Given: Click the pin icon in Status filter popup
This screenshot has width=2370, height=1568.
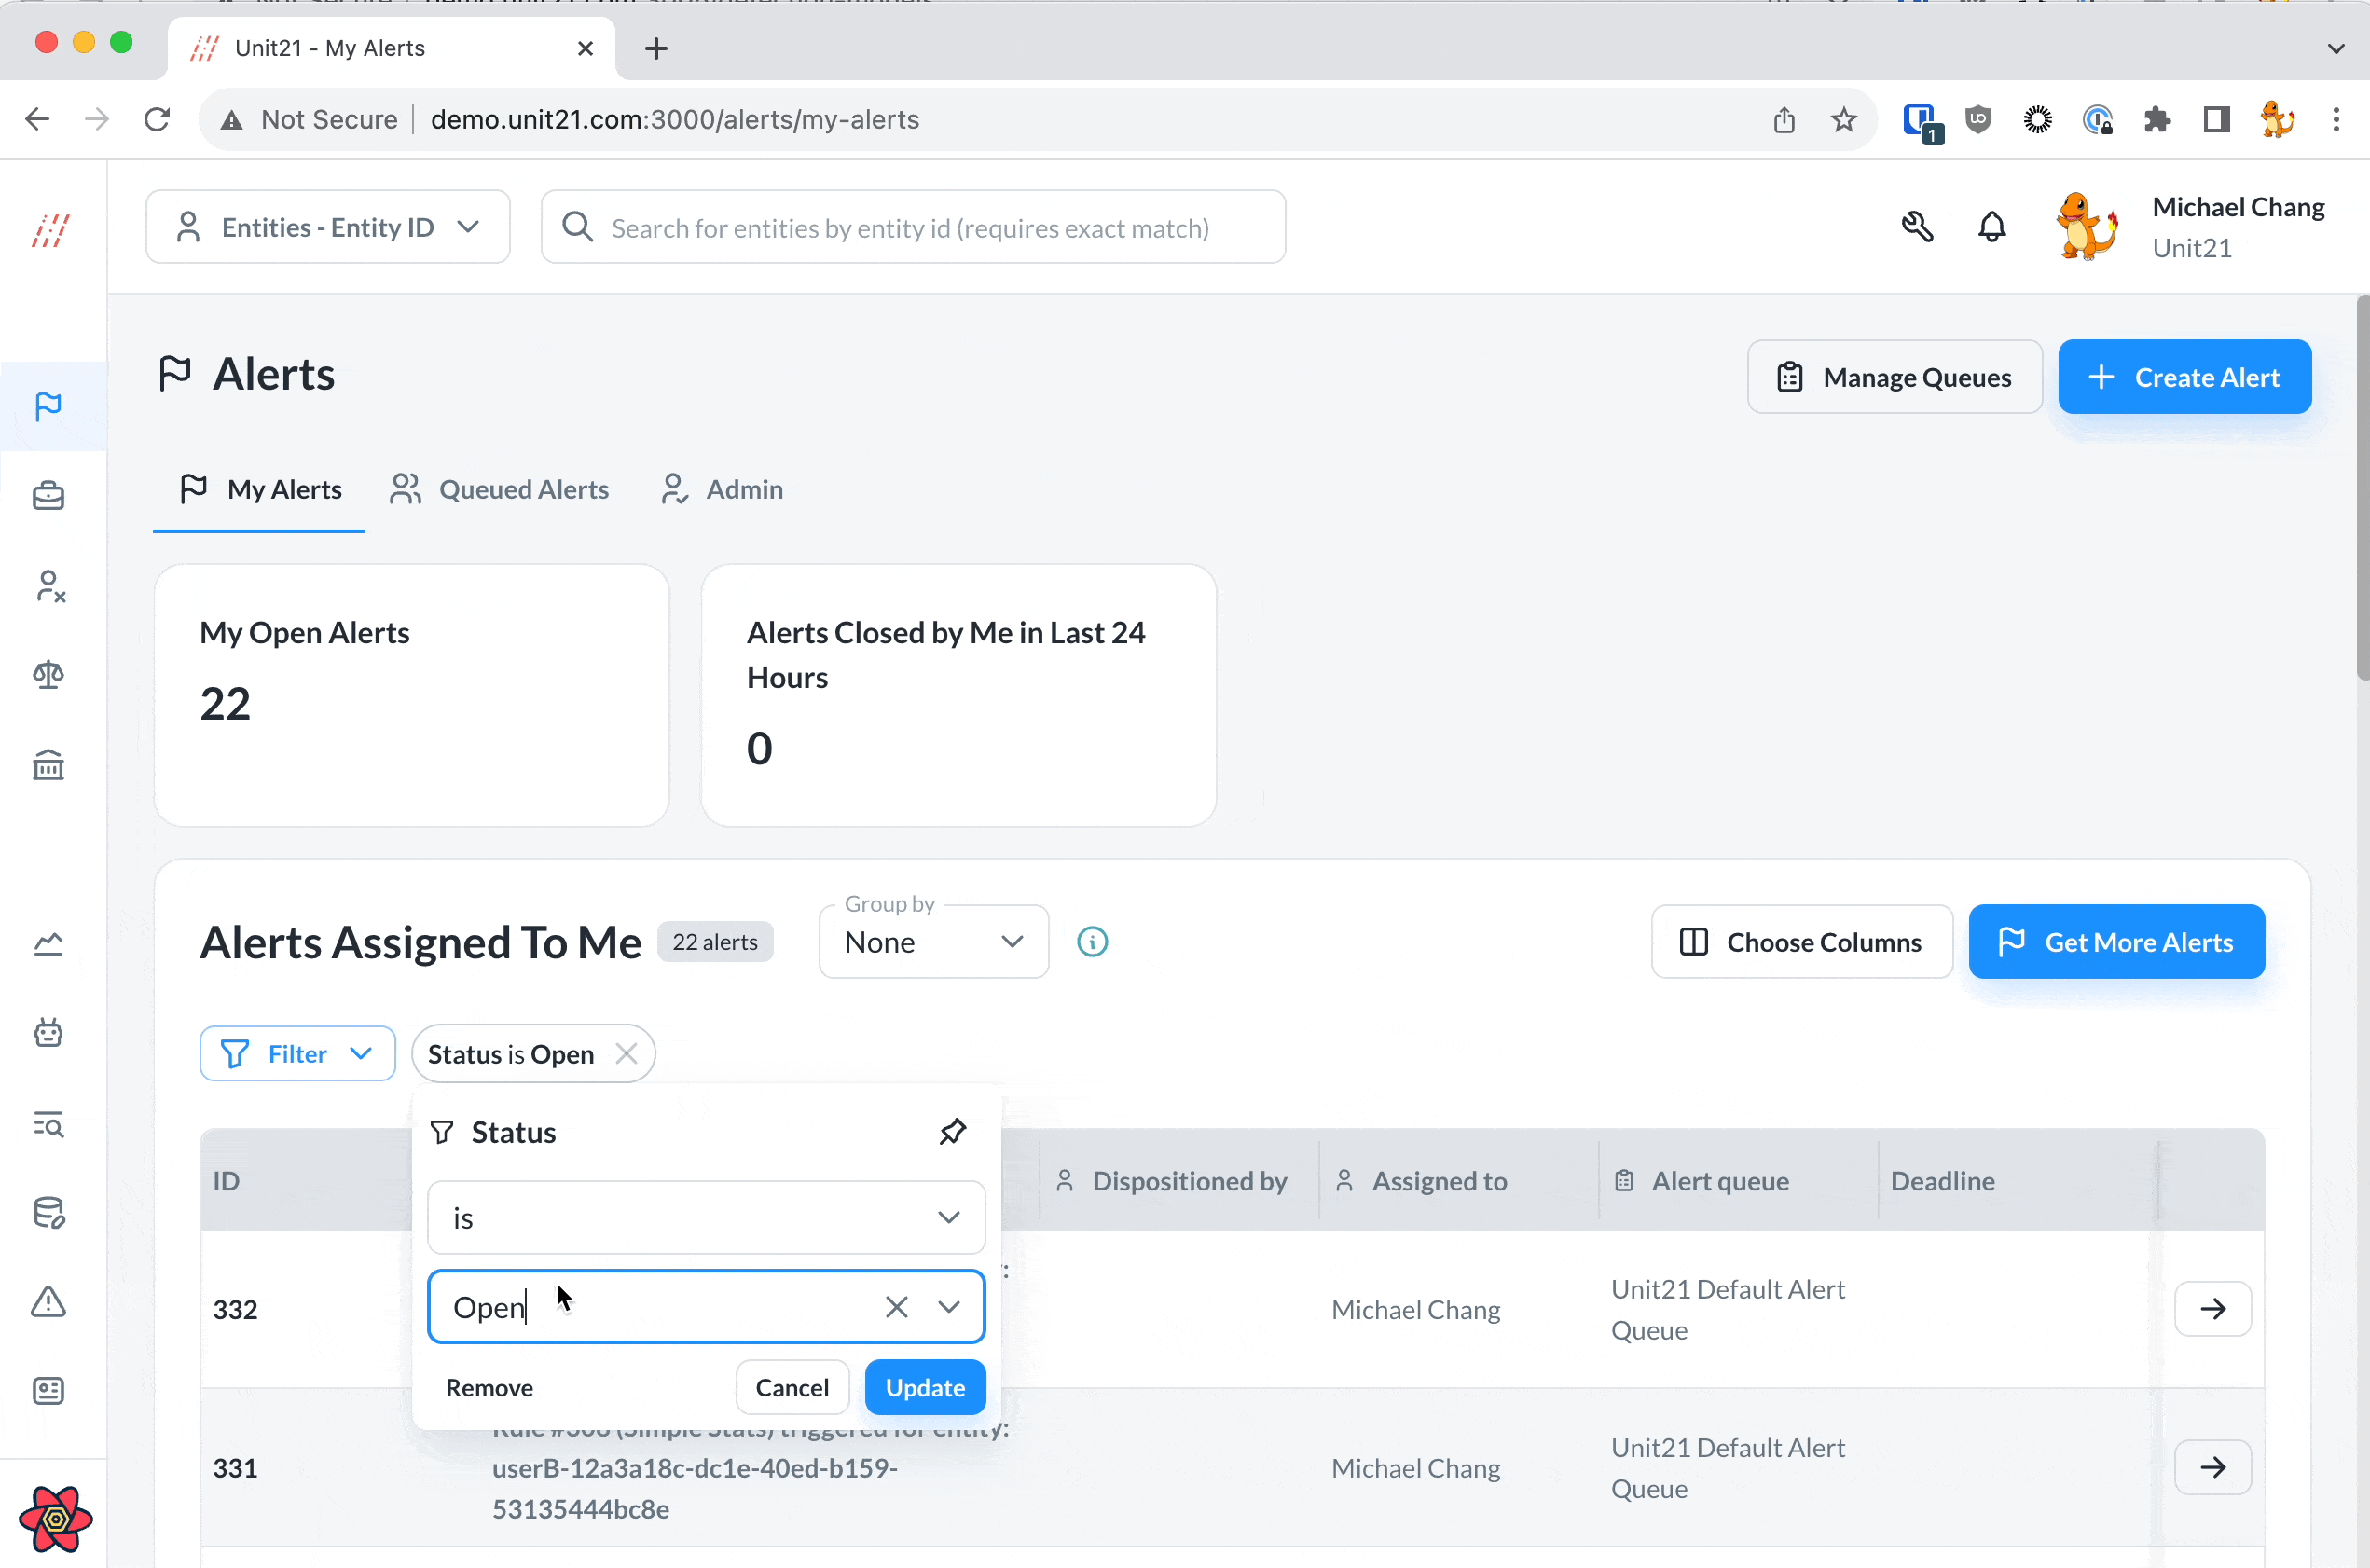Looking at the screenshot, I should point(952,1131).
